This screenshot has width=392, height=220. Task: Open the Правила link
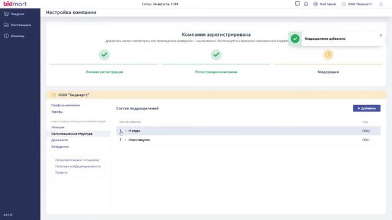point(61,172)
